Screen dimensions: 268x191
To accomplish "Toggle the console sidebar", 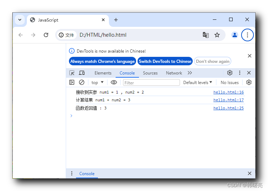I will pos(72,83).
